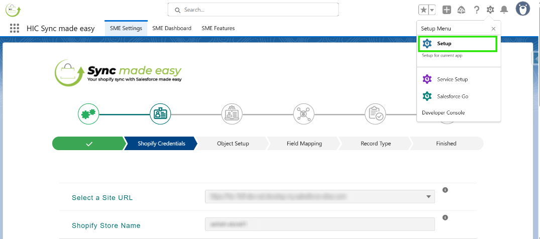This screenshot has width=540, height=239.
Task: Select the Shopify Credentials step
Action: [161, 144]
